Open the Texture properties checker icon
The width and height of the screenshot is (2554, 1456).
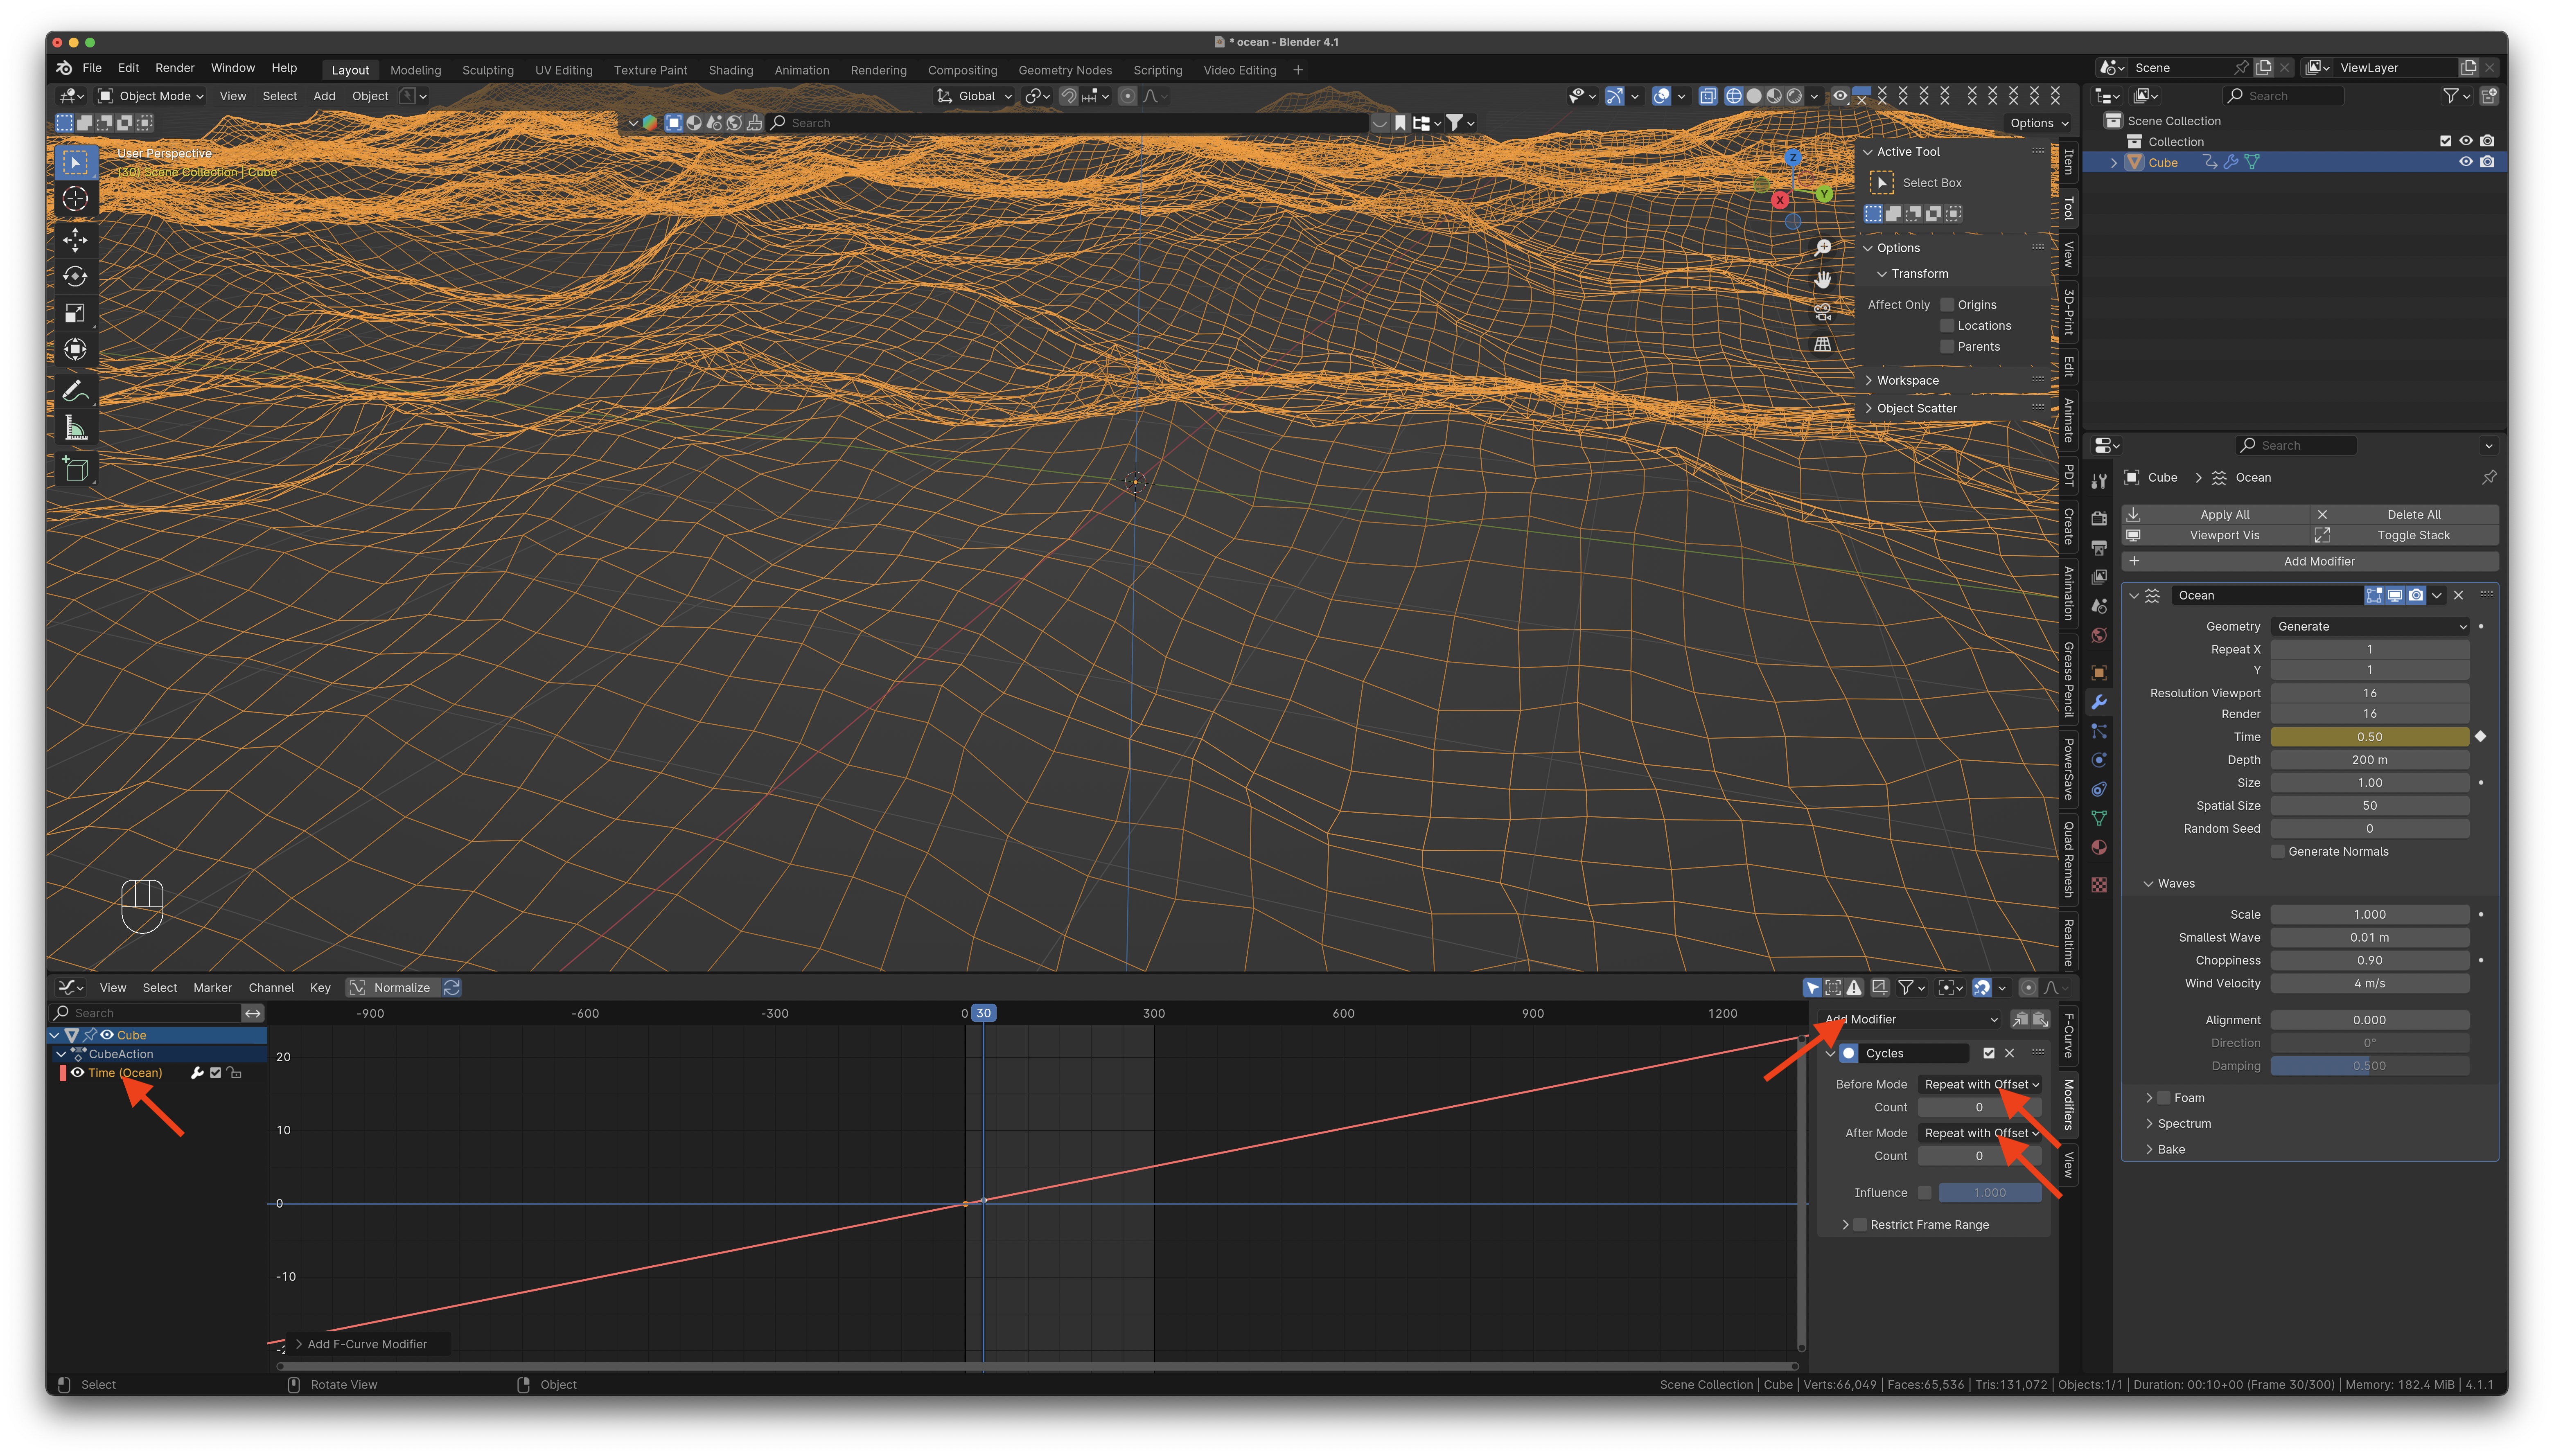2098,885
